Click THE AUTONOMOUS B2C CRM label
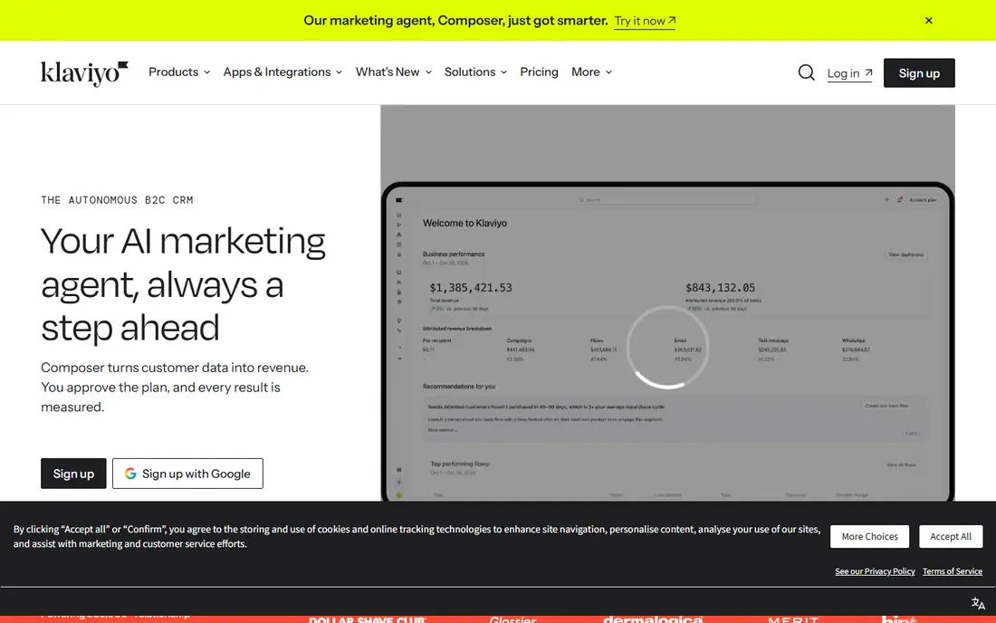This screenshot has height=623, width=996. [x=117, y=200]
